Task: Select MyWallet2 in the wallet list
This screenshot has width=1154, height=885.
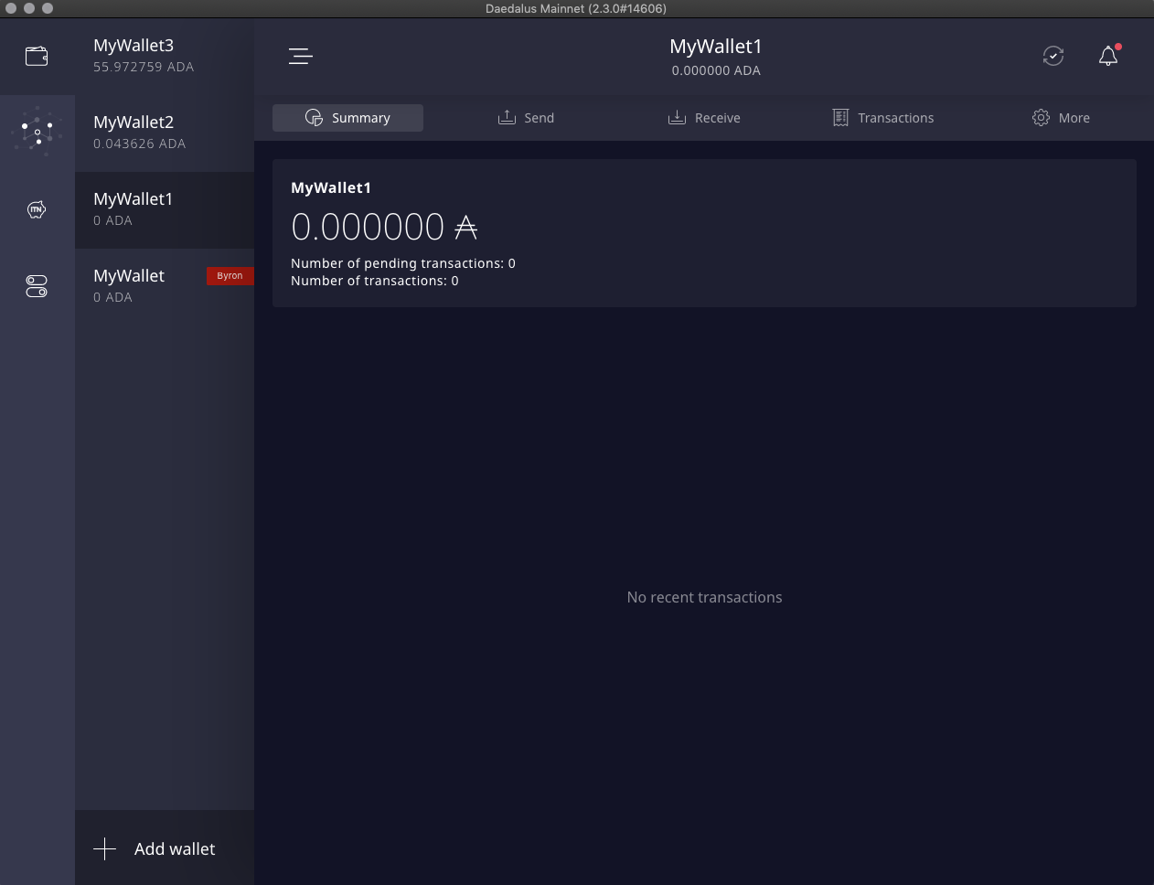Action: pyautogui.click(x=165, y=133)
